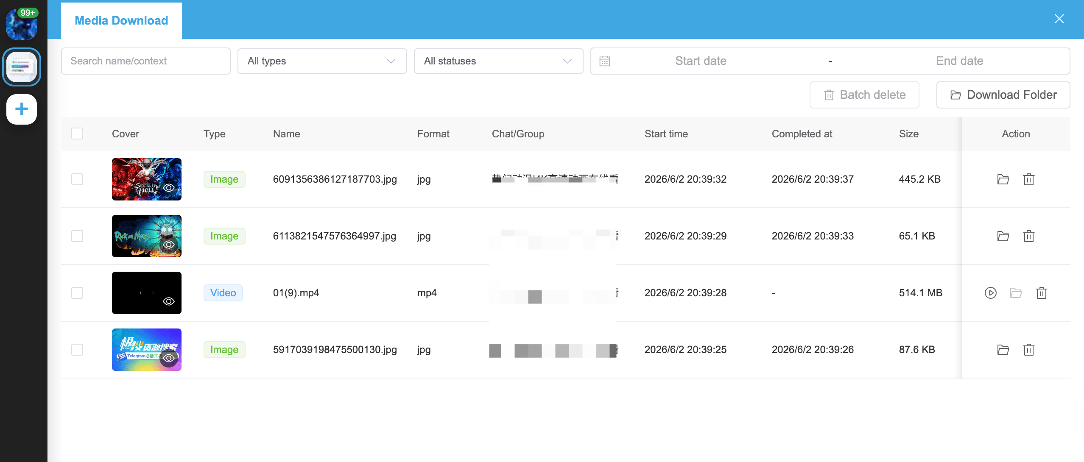Click the Size column header
The height and width of the screenshot is (462, 1084).
pos(909,134)
